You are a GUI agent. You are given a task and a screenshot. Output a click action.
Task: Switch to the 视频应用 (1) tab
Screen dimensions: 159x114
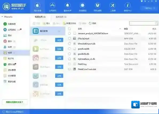pyautogui.click(x=40, y=17)
